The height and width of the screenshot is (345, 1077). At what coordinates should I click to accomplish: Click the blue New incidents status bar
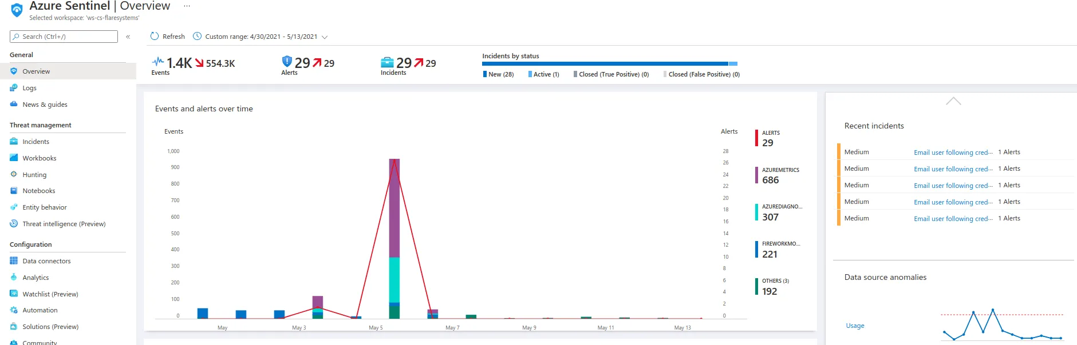click(605, 63)
